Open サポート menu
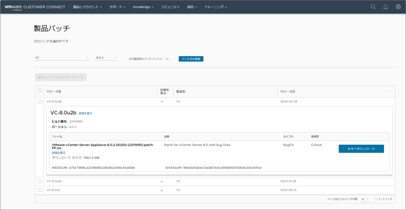The width and height of the screenshot is (406, 210). click(x=117, y=7)
